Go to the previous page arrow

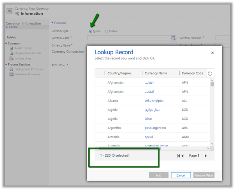pos(183,156)
